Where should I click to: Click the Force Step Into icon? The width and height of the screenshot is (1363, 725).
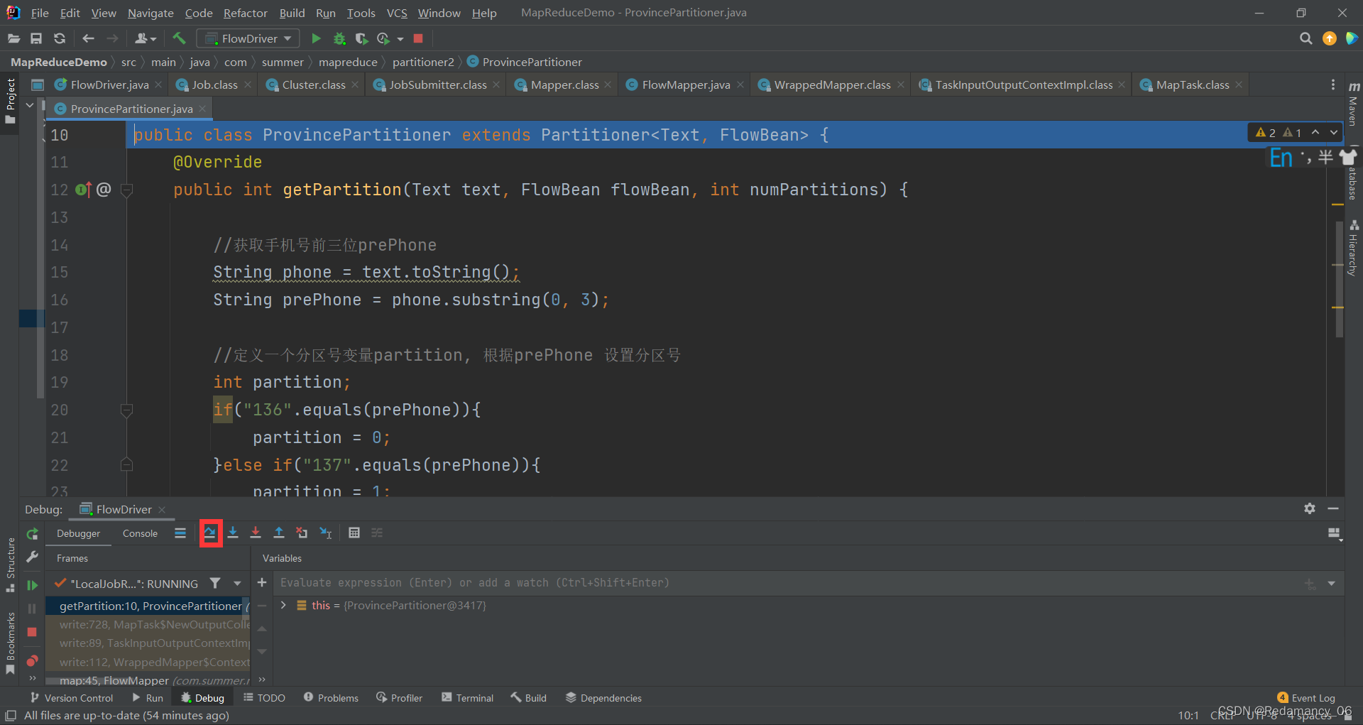(256, 533)
